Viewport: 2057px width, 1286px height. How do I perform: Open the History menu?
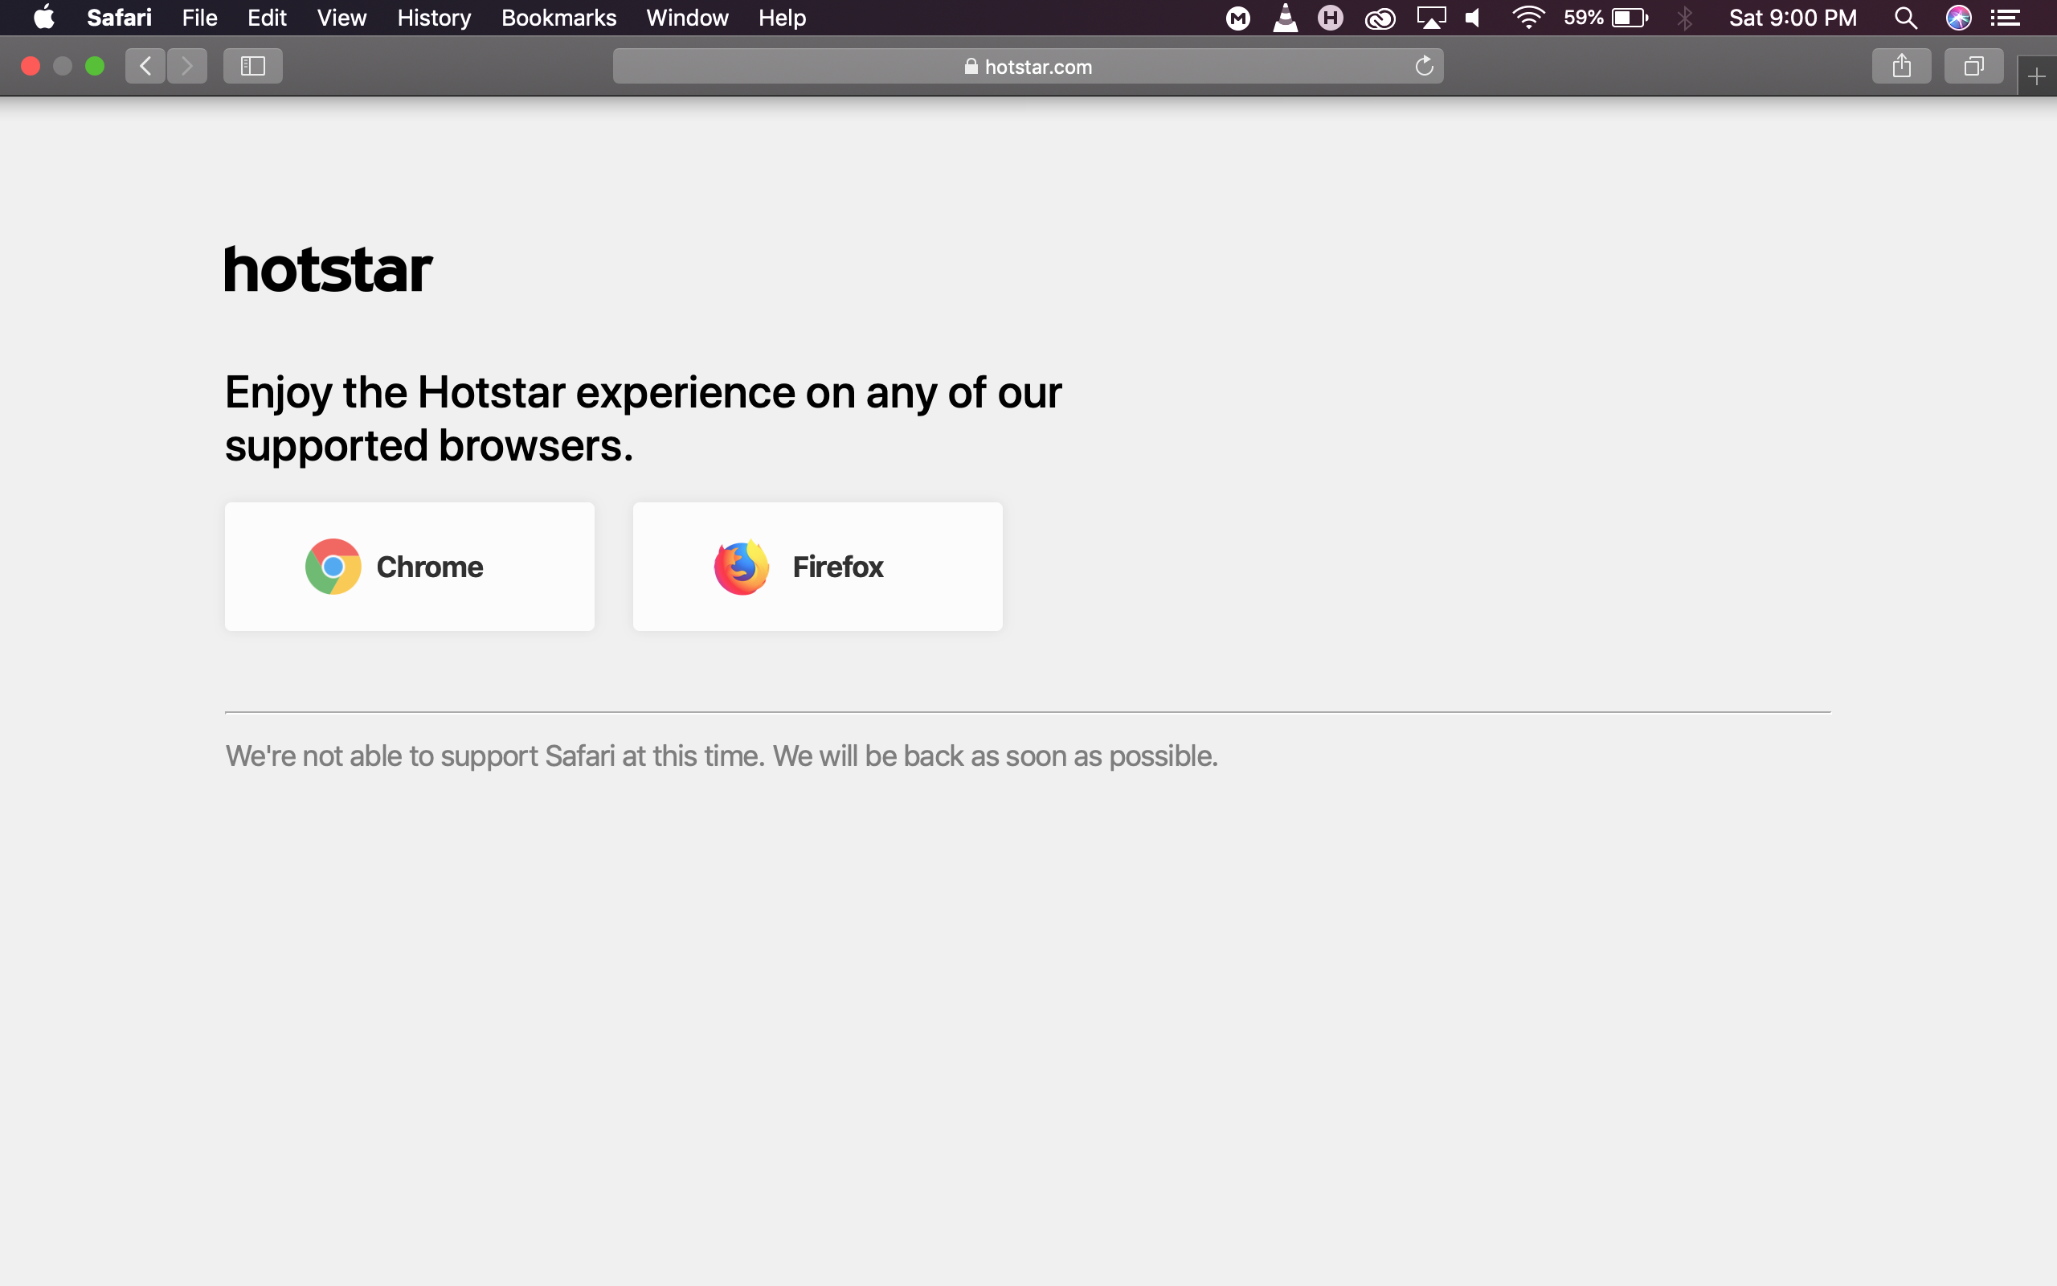(x=435, y=18)
